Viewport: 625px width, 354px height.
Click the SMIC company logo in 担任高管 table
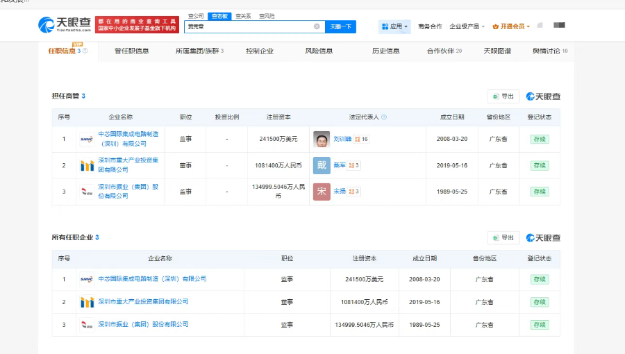coord(87,139)
